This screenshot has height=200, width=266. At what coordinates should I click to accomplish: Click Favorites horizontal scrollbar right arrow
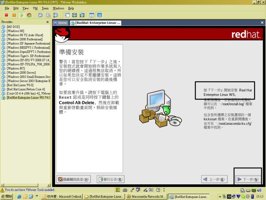coord(49,185)
